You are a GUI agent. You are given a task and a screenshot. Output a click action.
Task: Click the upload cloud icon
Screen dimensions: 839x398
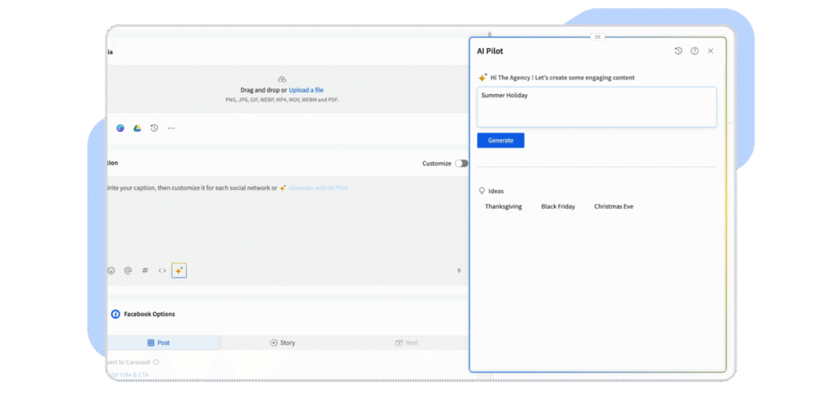tap(282, 79)
